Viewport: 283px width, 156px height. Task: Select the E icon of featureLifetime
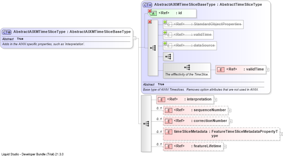pyautogui.click(x=168, y=147)
